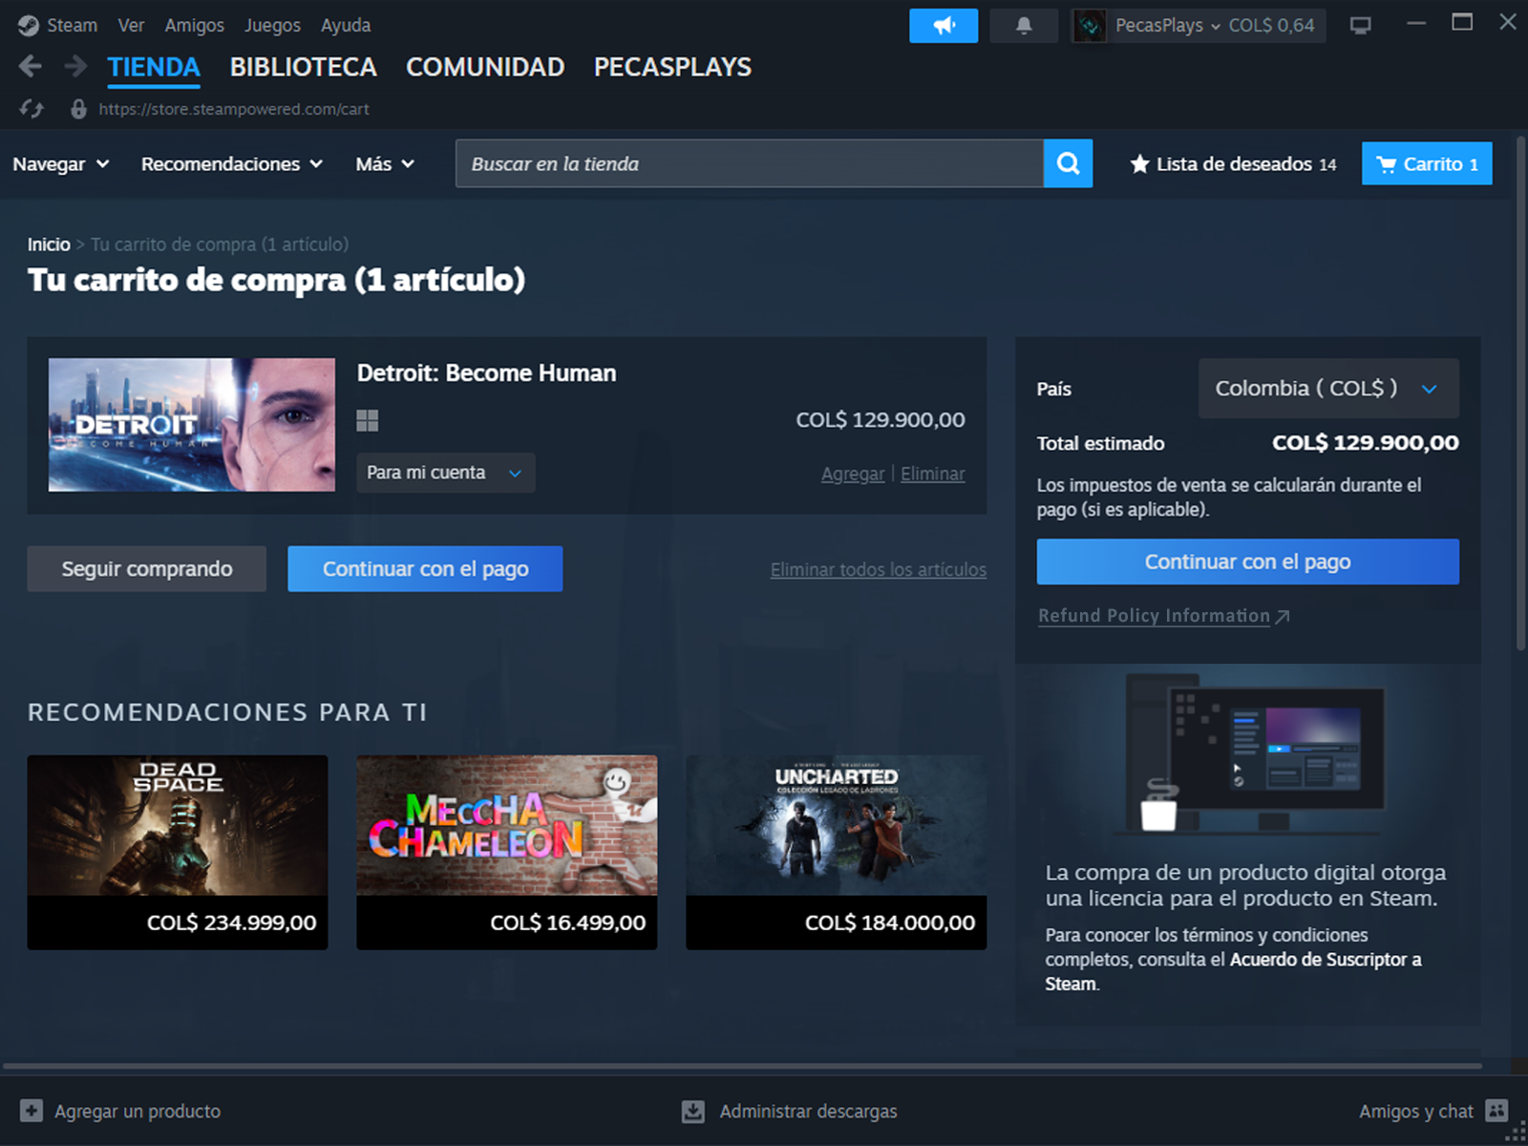Click the Agregar link for Detroit
Viewport: 1528px width, 1146px height.
[x=853, y=474]
